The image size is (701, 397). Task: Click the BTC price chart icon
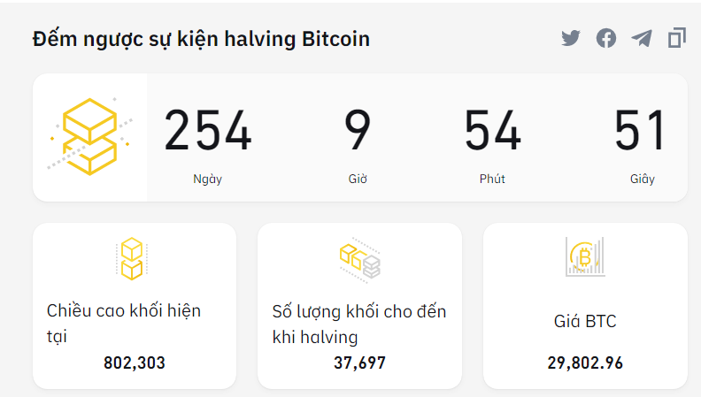(584, 256)
